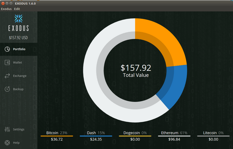Select the Ethereum 61% asset label
The image size is (233, 149).
tap(174, 133)
